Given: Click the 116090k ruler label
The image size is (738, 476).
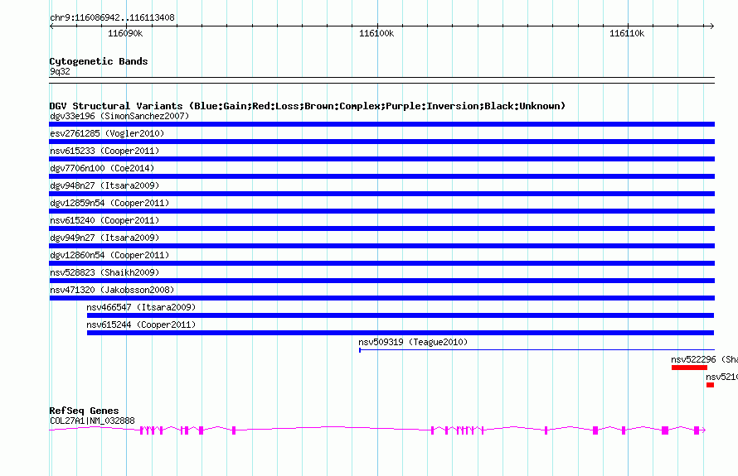Looking at the screenshot, I should tap(125, 33).
